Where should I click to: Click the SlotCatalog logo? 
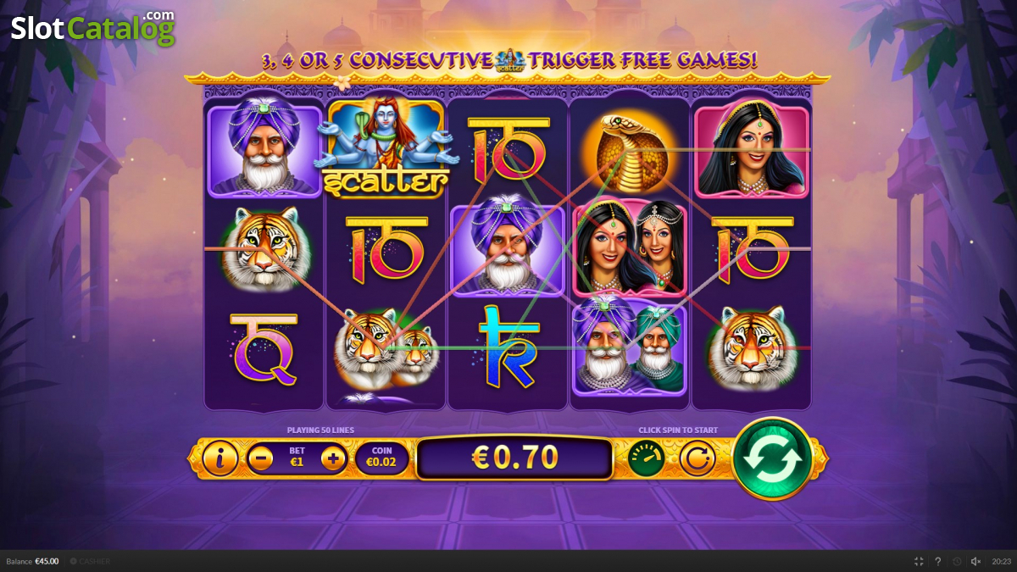click(x=92, y=27)
